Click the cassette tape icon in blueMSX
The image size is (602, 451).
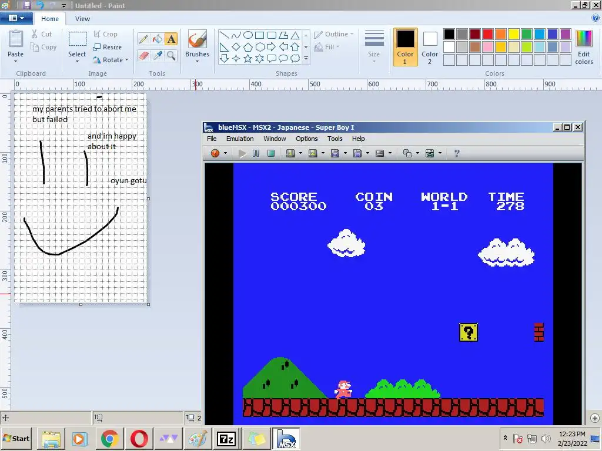coord(380,153)
